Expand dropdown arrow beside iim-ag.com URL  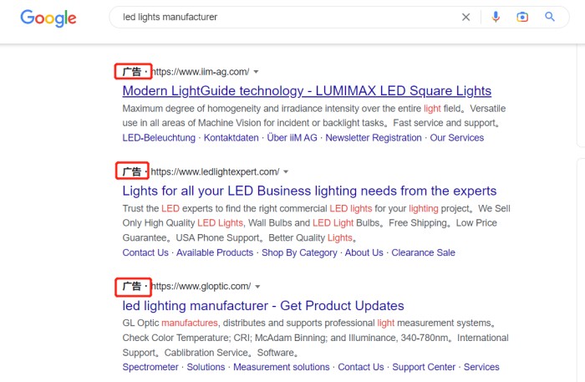coord(256,72)
